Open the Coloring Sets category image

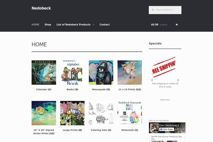coord(101,113)
